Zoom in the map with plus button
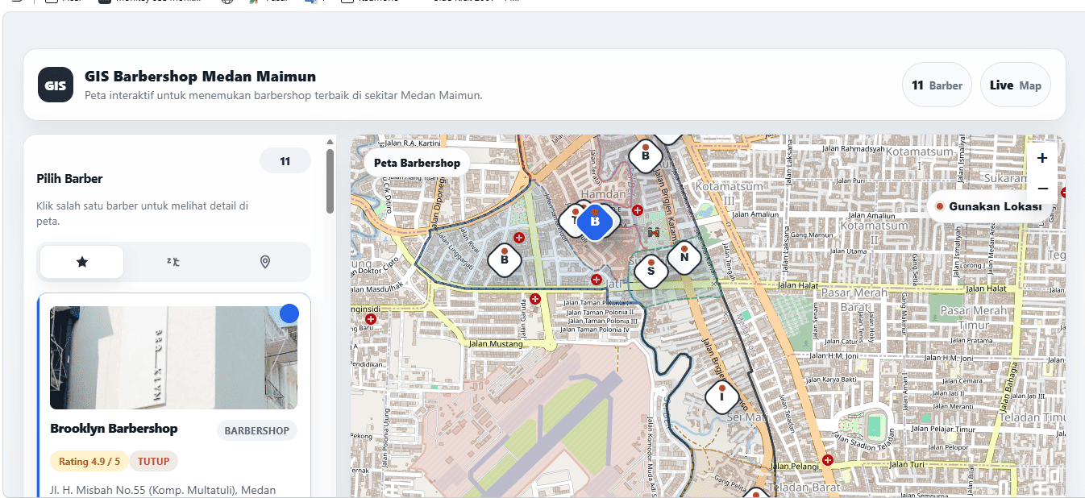The image size is (1085, 498). click(x=1042, y=158)
